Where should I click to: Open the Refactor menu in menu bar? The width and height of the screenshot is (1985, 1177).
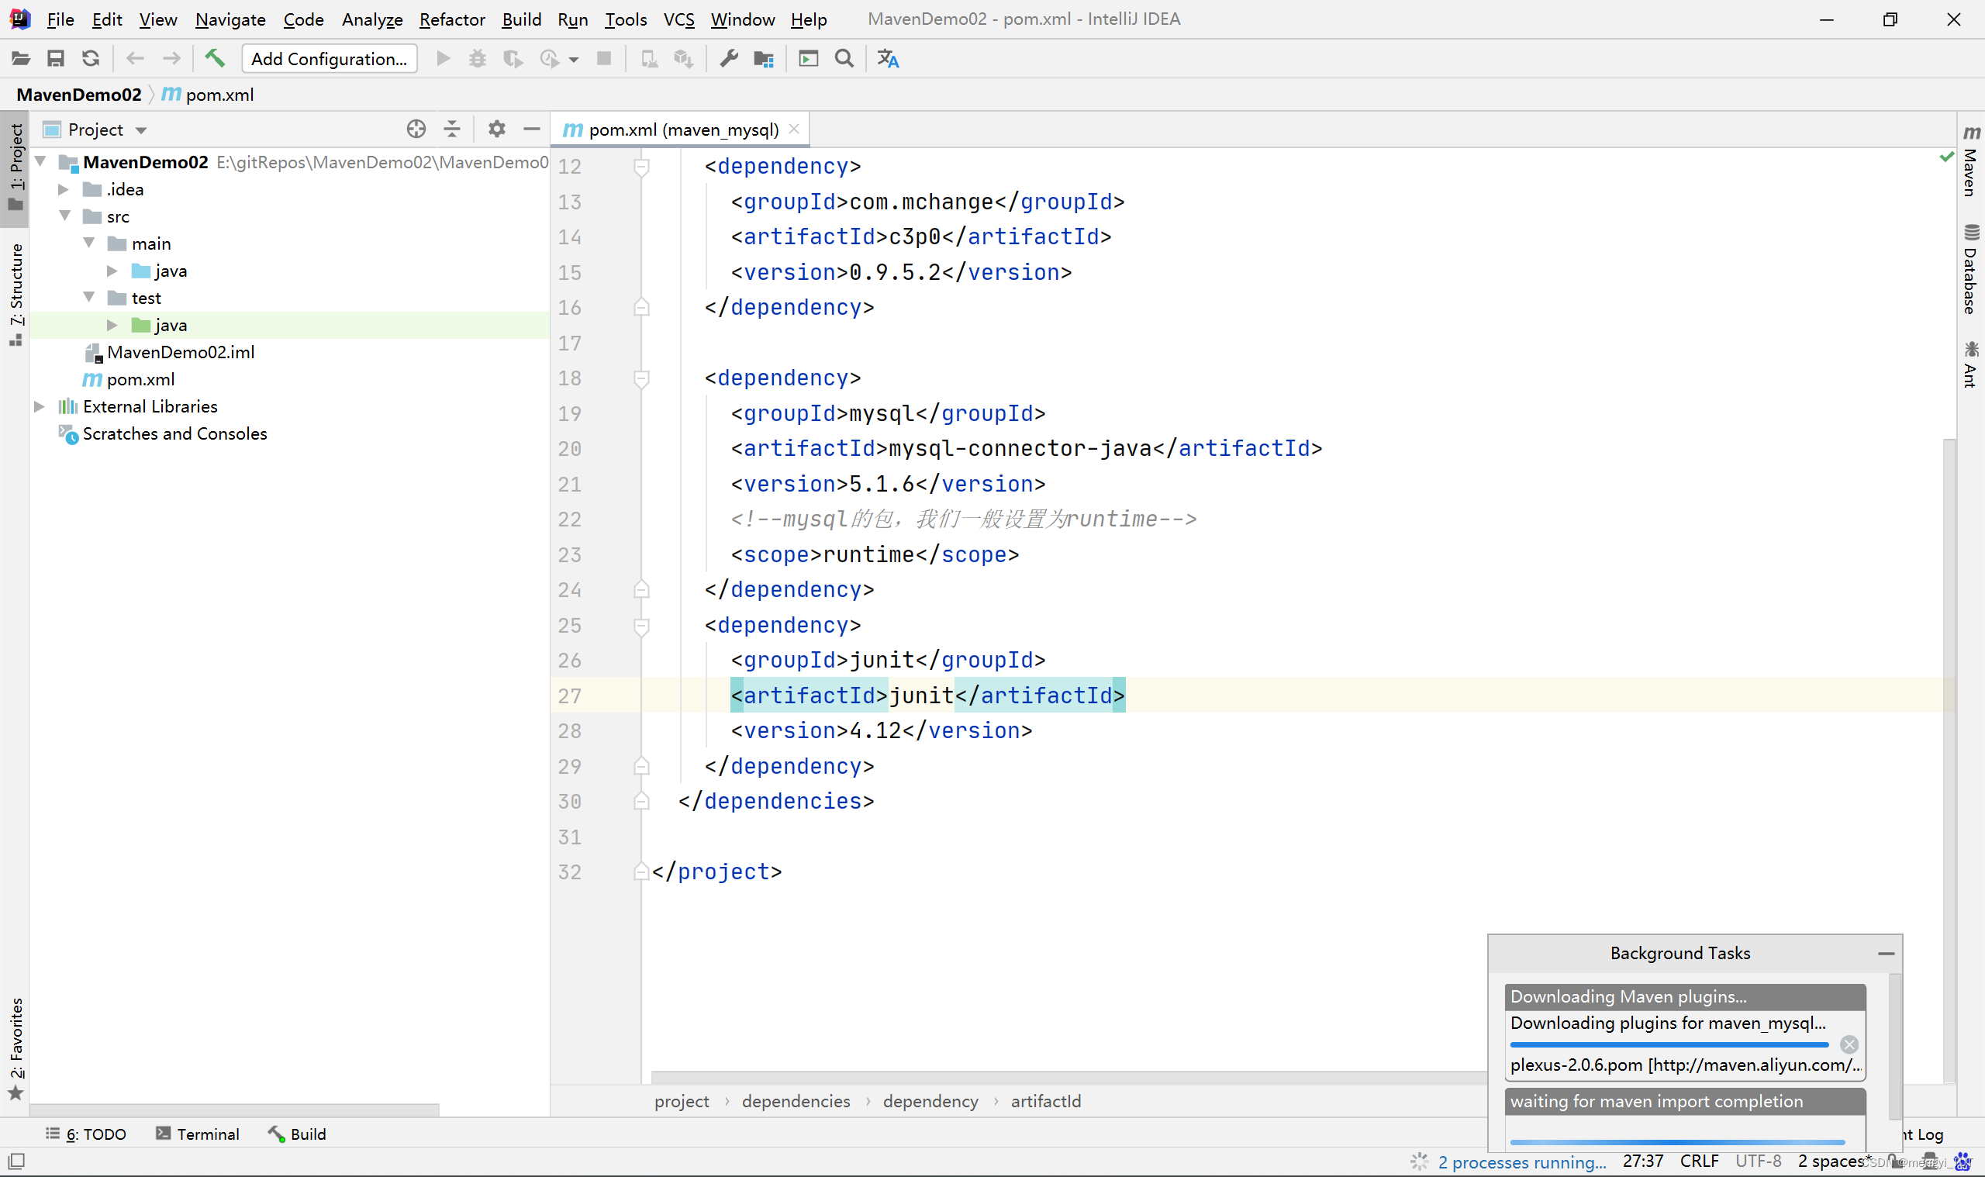point(451,18)
